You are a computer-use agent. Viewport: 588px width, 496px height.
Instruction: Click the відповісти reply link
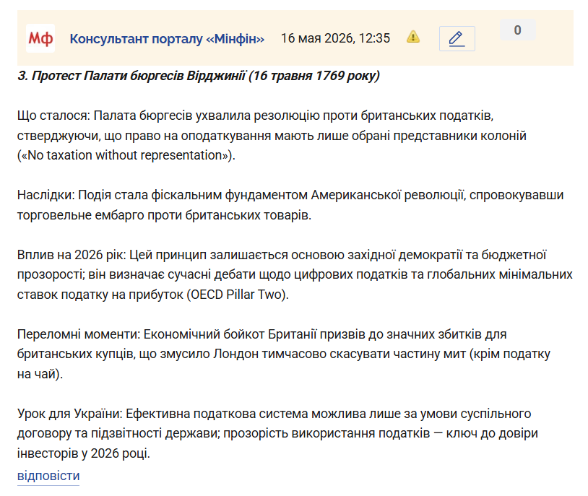tap(48, 476)
